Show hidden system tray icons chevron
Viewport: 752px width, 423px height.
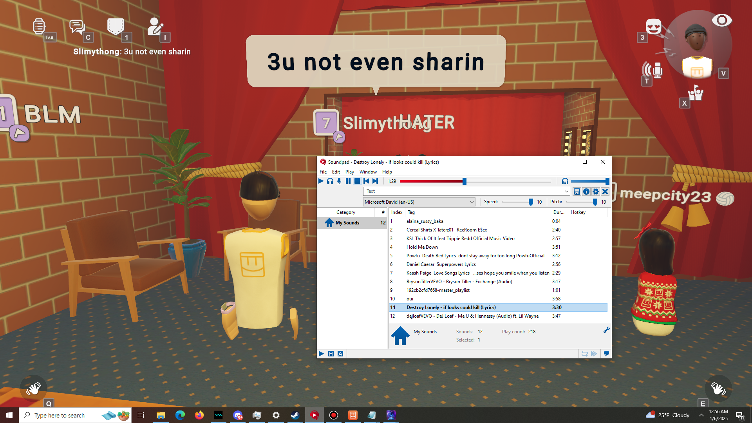(x=701, y=415)
